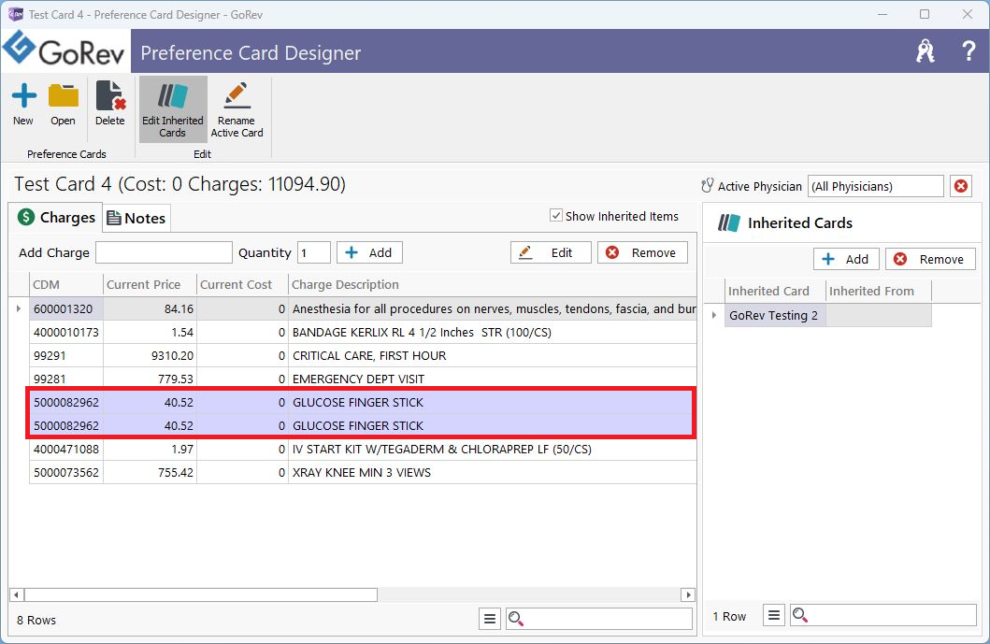Click the GoRev logo

click(x=65, y=50)
